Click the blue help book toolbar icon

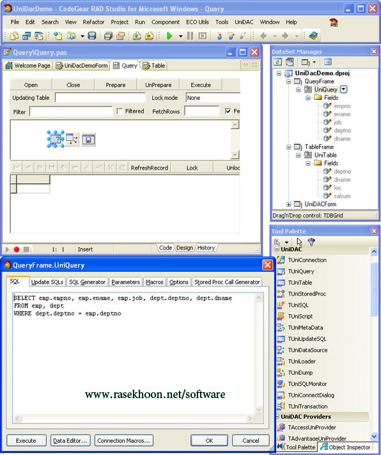[x=313, y=36]
